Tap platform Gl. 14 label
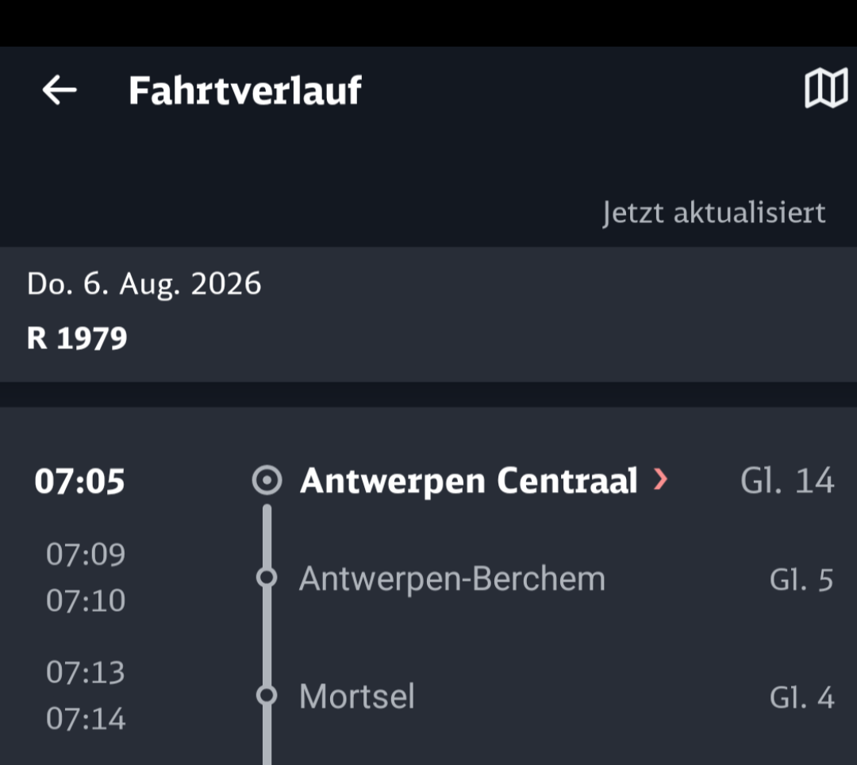 click(787, 481)
